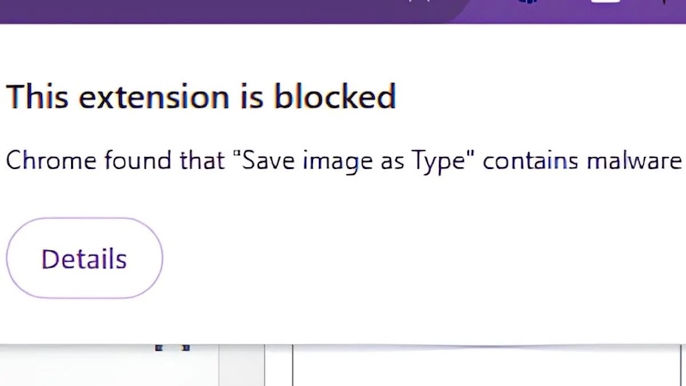Viewport: 686px width, 386px height.
Task: Click the gray panel below the popup
Action: (242, 367)
